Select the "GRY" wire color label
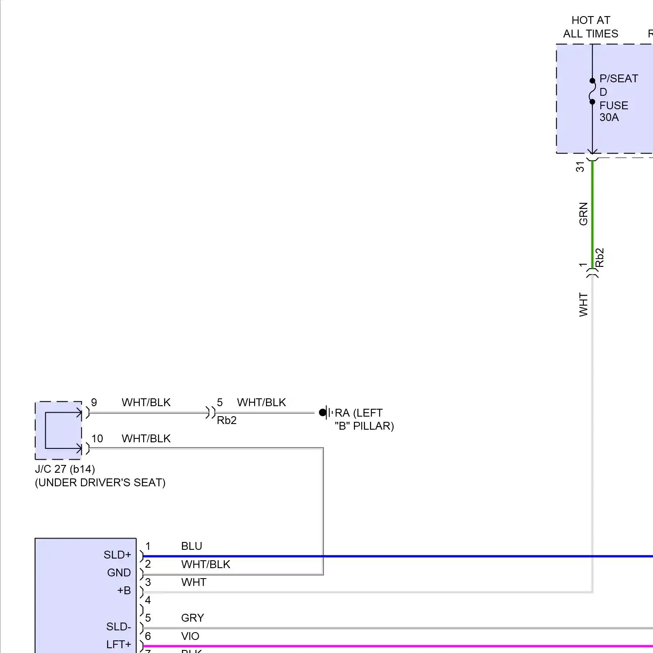653x653 pixels. tap(192, 618)
